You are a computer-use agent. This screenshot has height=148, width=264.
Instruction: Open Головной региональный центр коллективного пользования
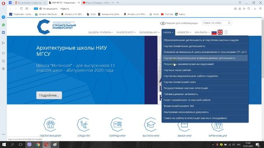tap(205, 52)
